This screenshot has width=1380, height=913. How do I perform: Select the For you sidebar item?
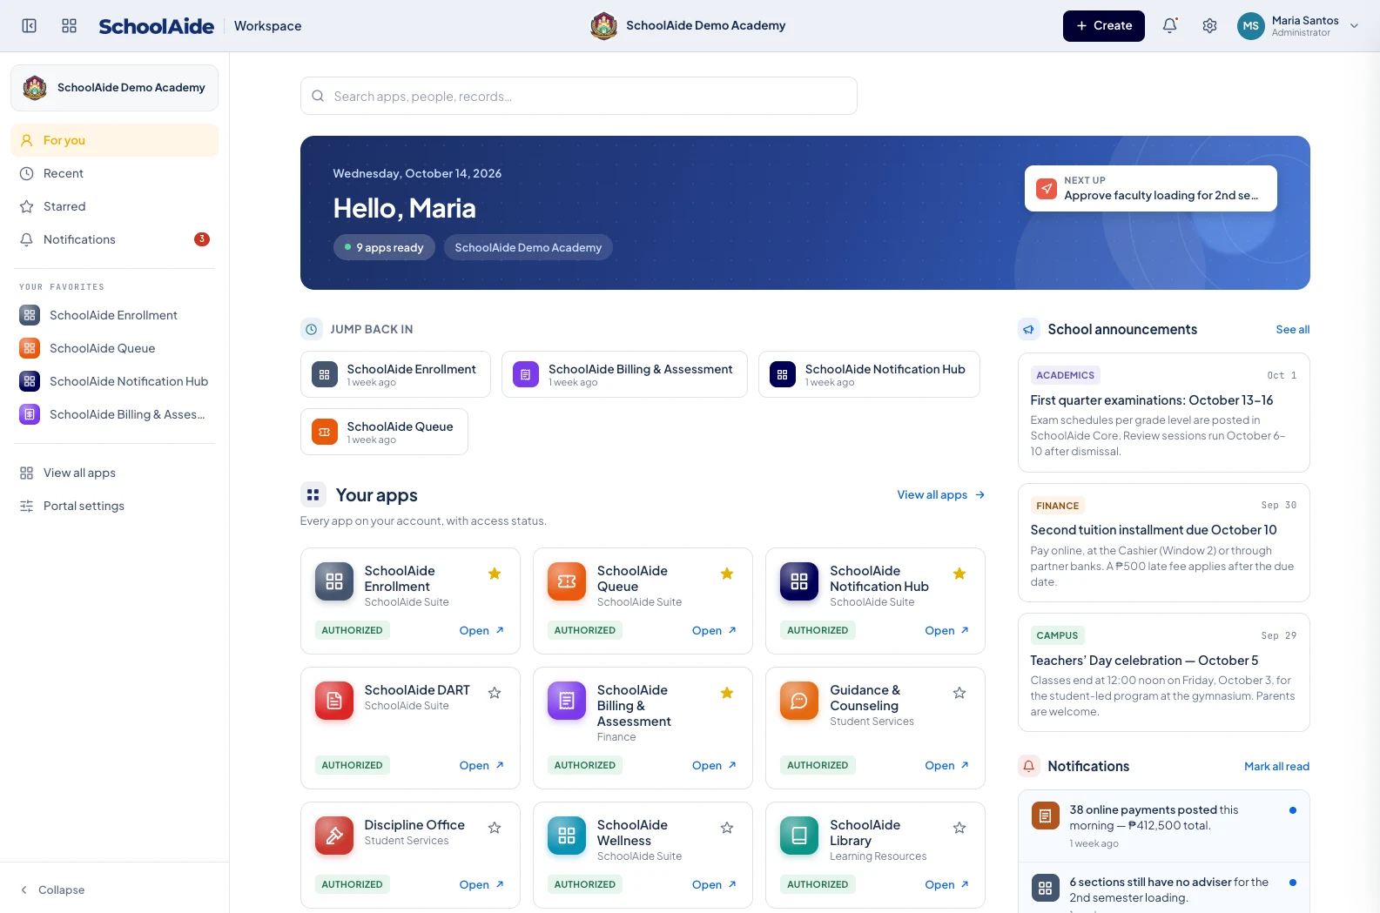(114, 140)
